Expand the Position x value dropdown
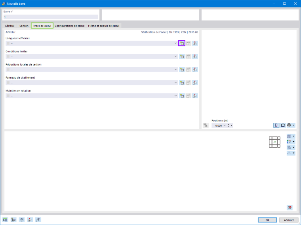The height and width of the screenshot is (225, 301). coord(225,126)
